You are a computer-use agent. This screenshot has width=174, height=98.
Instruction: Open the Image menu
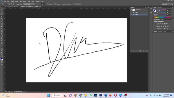[x=12, y=1]
